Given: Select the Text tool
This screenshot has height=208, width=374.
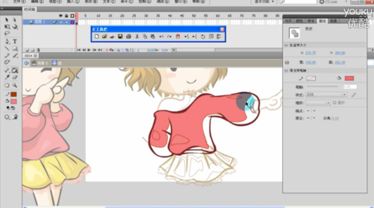Looking at the screenshot, I should [x=15, y=41].
